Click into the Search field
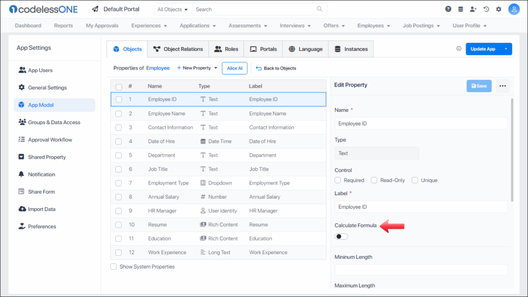 (x=247, y=9)
